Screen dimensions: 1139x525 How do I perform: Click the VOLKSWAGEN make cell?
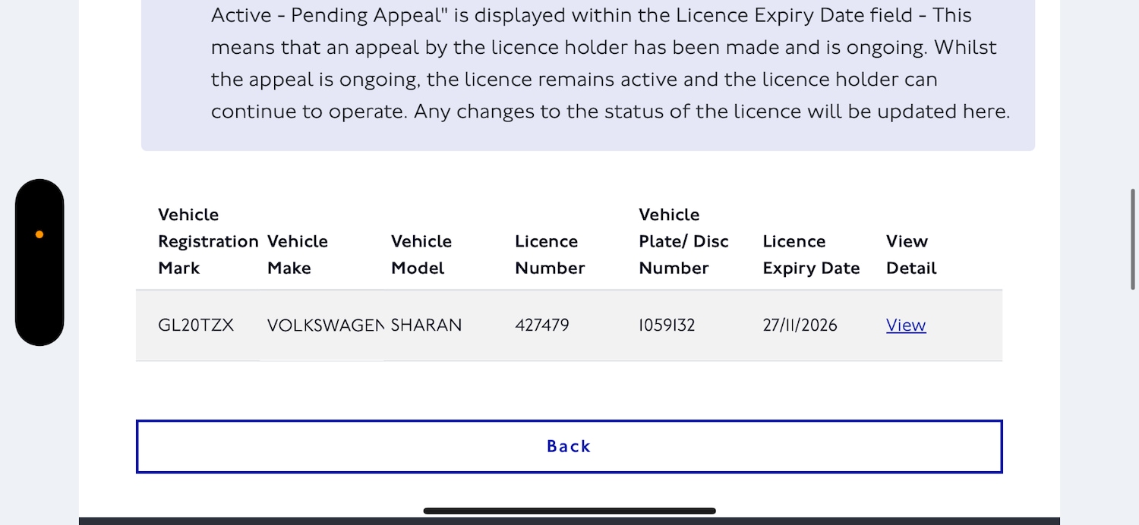click(325, 325)
